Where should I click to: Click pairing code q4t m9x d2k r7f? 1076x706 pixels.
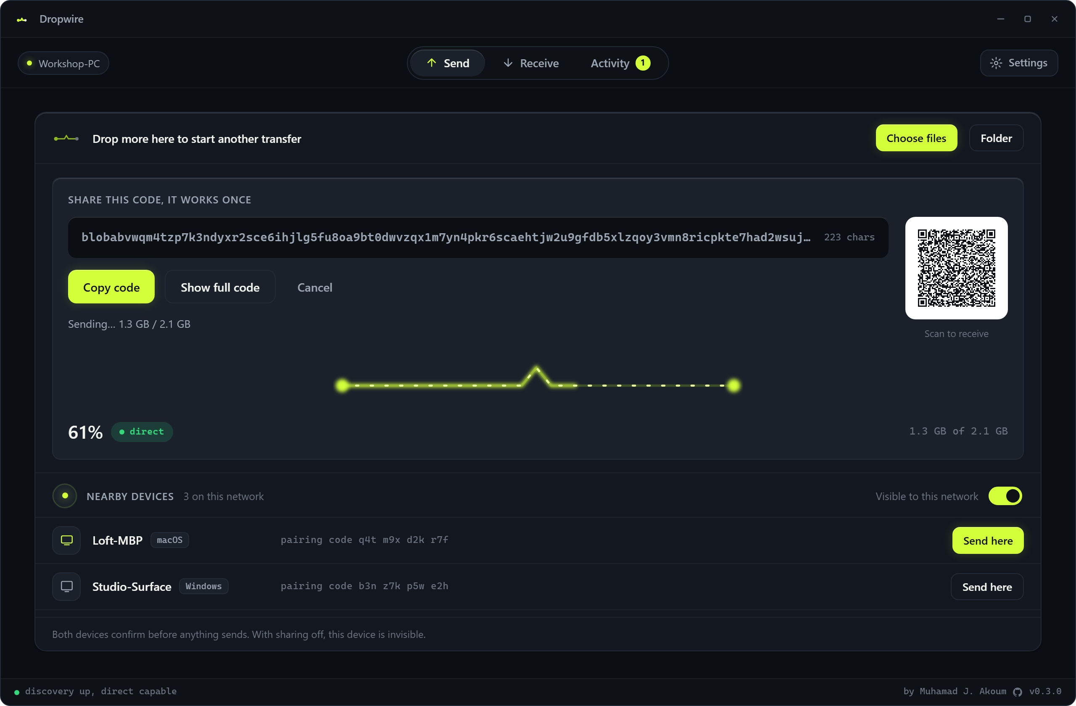coord(364,540)
